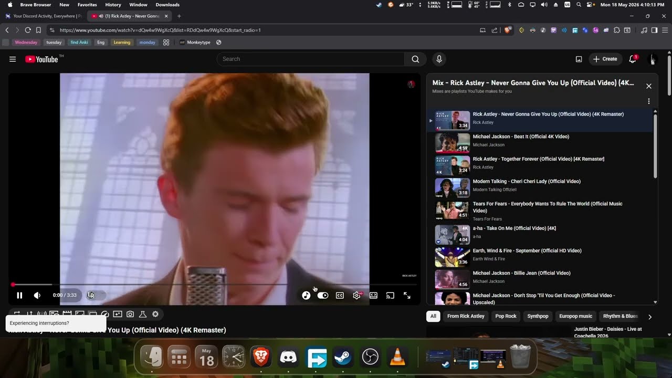672x378 pixels.
Task: Select the Europop music chip
Action: click(x=575, y=316)
